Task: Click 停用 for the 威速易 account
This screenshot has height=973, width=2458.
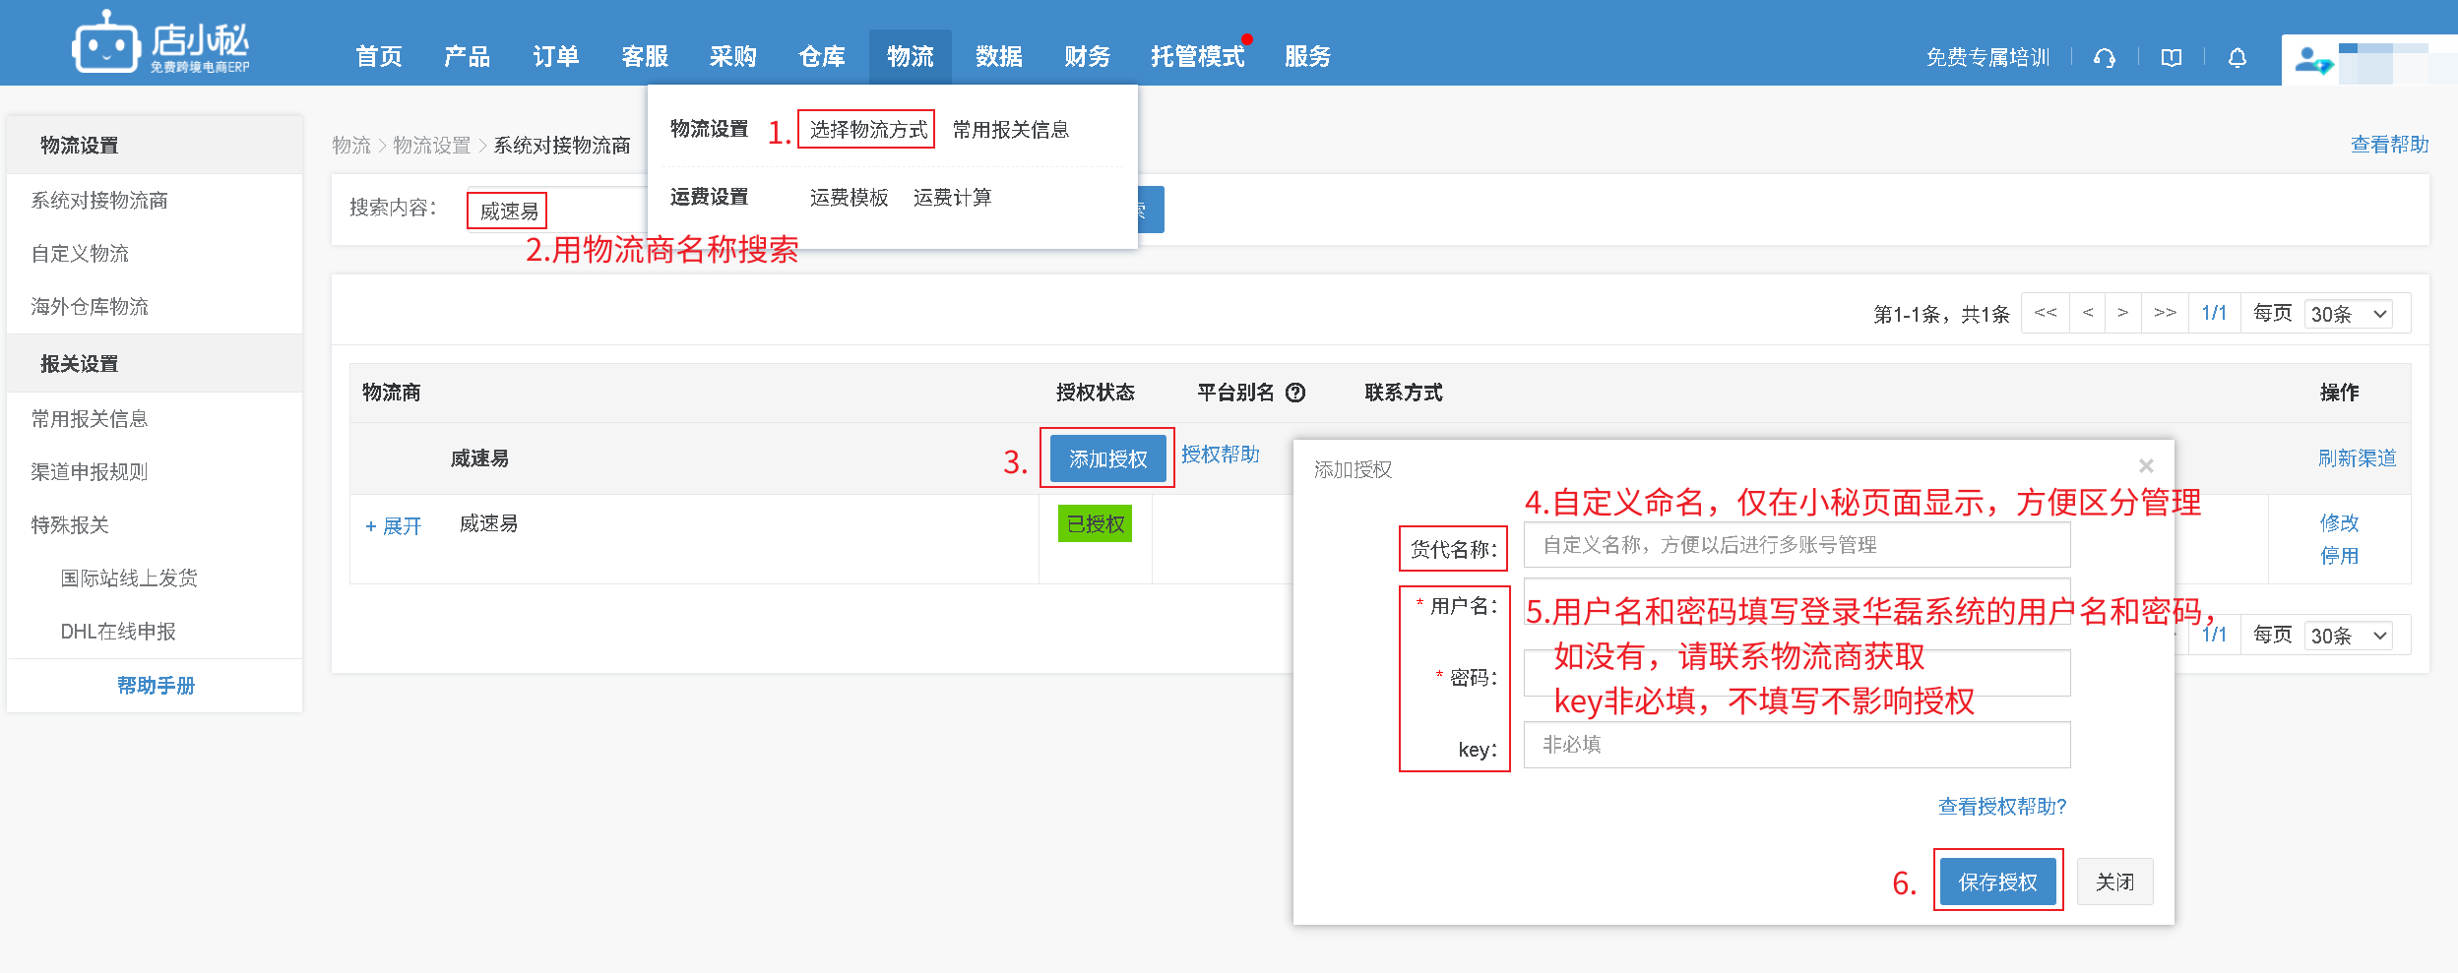Action: click(x=2339, y=556)
